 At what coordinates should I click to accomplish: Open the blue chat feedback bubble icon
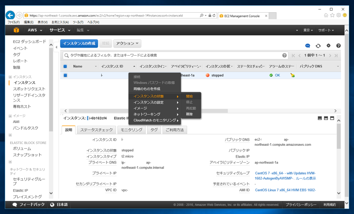coord(308,45)
